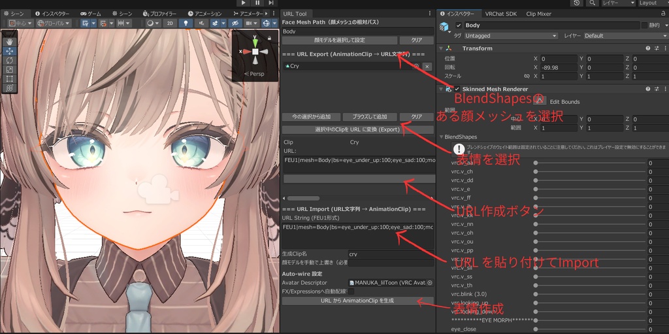Open draw mode shading dropdown
This screenshot has width=669, height=334.
coord(153,23)
